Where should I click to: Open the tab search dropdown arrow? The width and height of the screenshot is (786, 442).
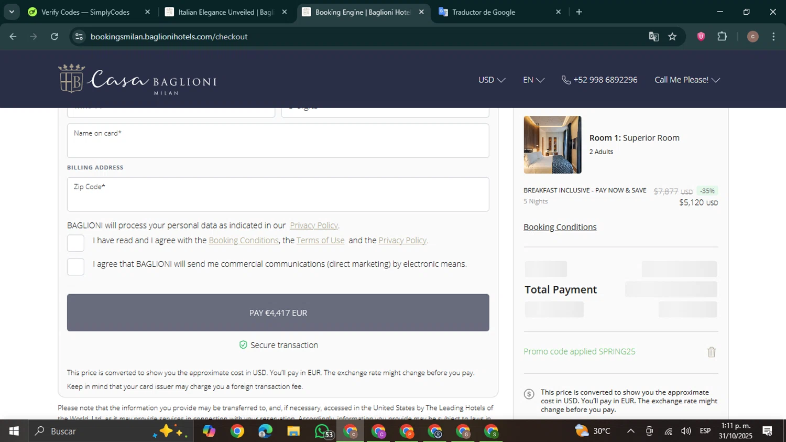[11, 12]
